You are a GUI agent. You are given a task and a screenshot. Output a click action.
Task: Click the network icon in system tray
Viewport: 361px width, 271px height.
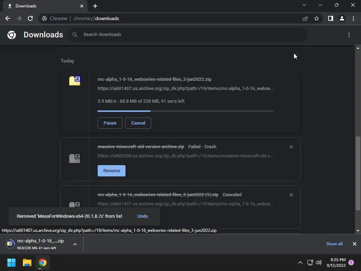[310, 263]
